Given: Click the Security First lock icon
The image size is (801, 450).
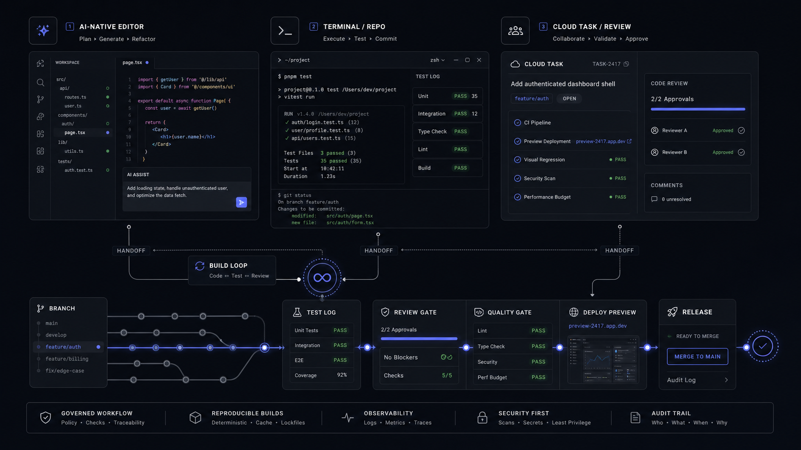Looking at the screenshot, I should (482, 417).
